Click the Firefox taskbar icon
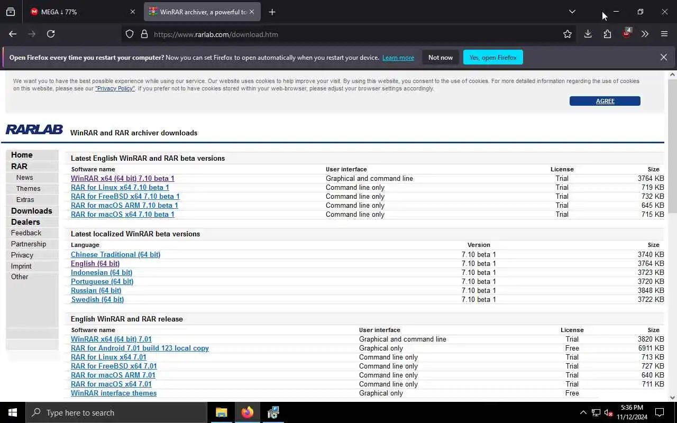Image resolution: width=677 pixels, height=423 pixels. coord(247,412)
